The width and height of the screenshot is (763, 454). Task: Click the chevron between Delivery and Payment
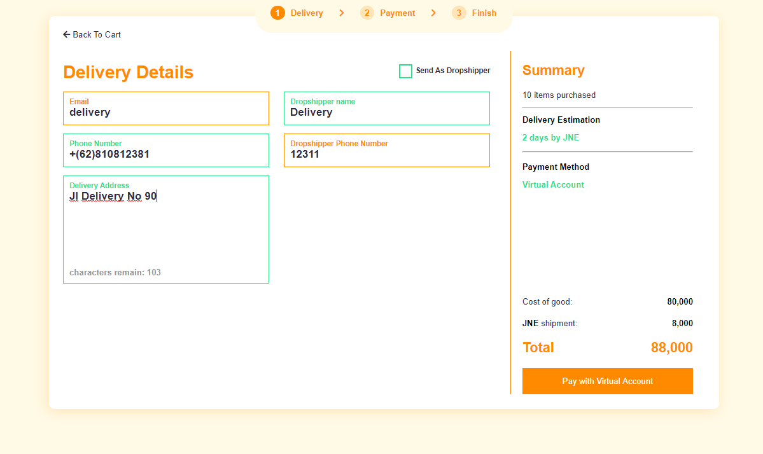click(342, 13)
